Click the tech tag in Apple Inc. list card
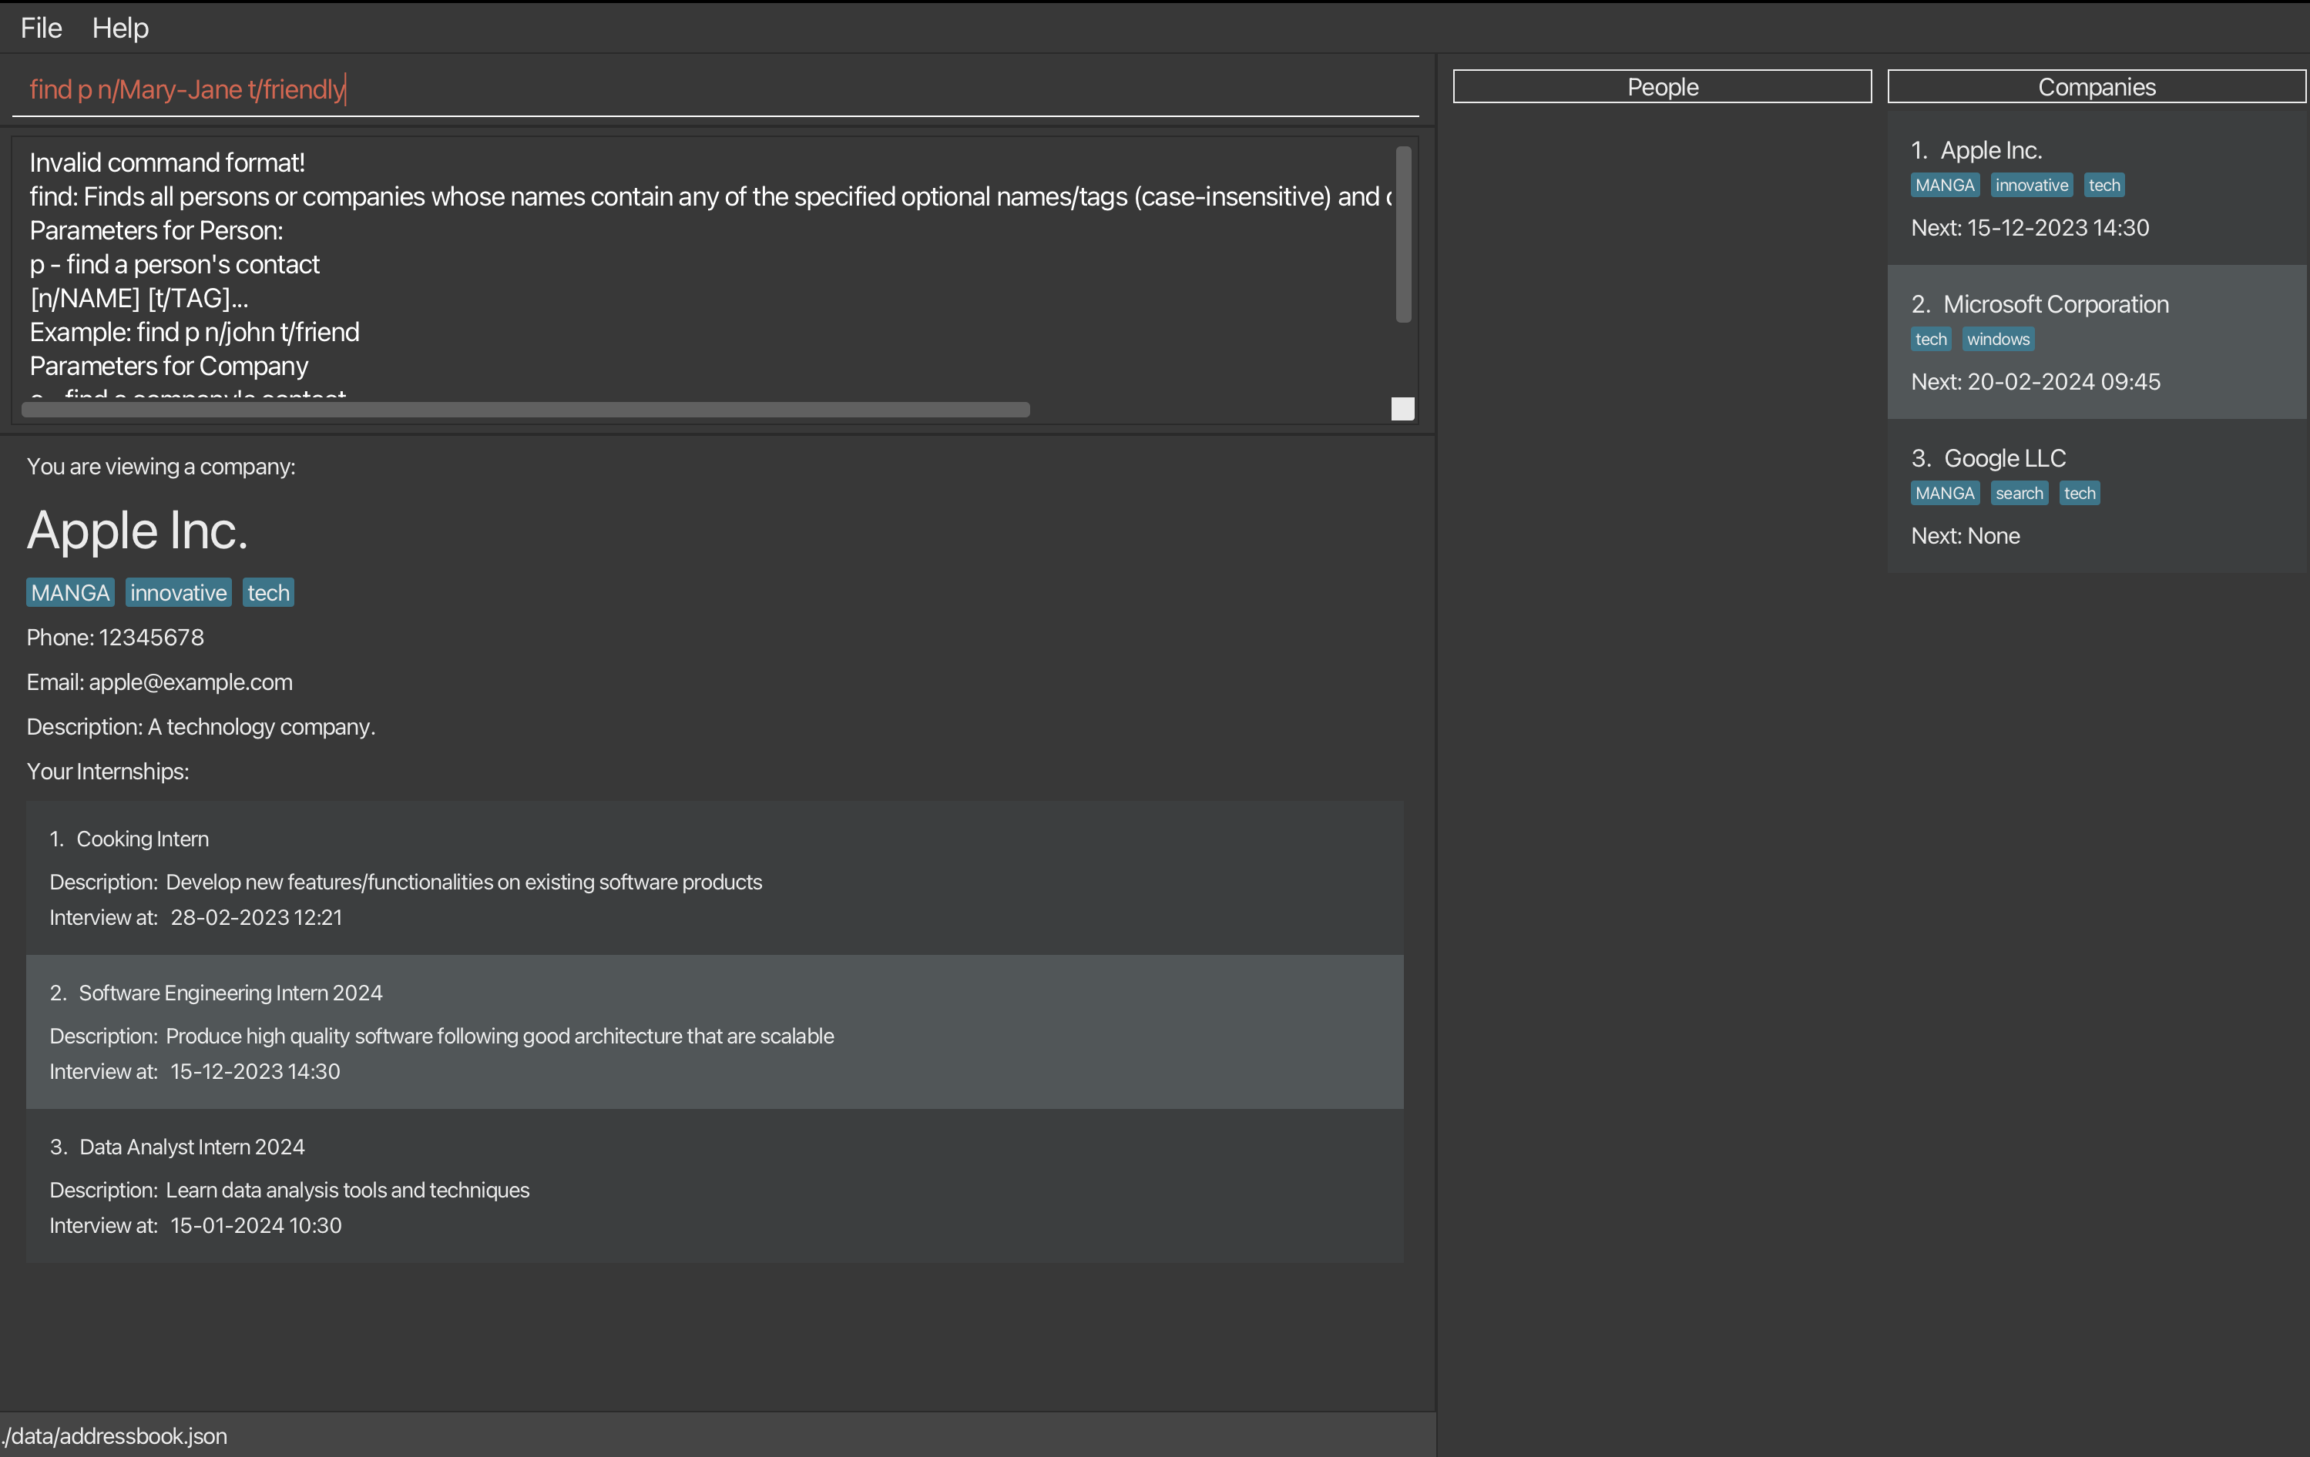 point(2104,185)
